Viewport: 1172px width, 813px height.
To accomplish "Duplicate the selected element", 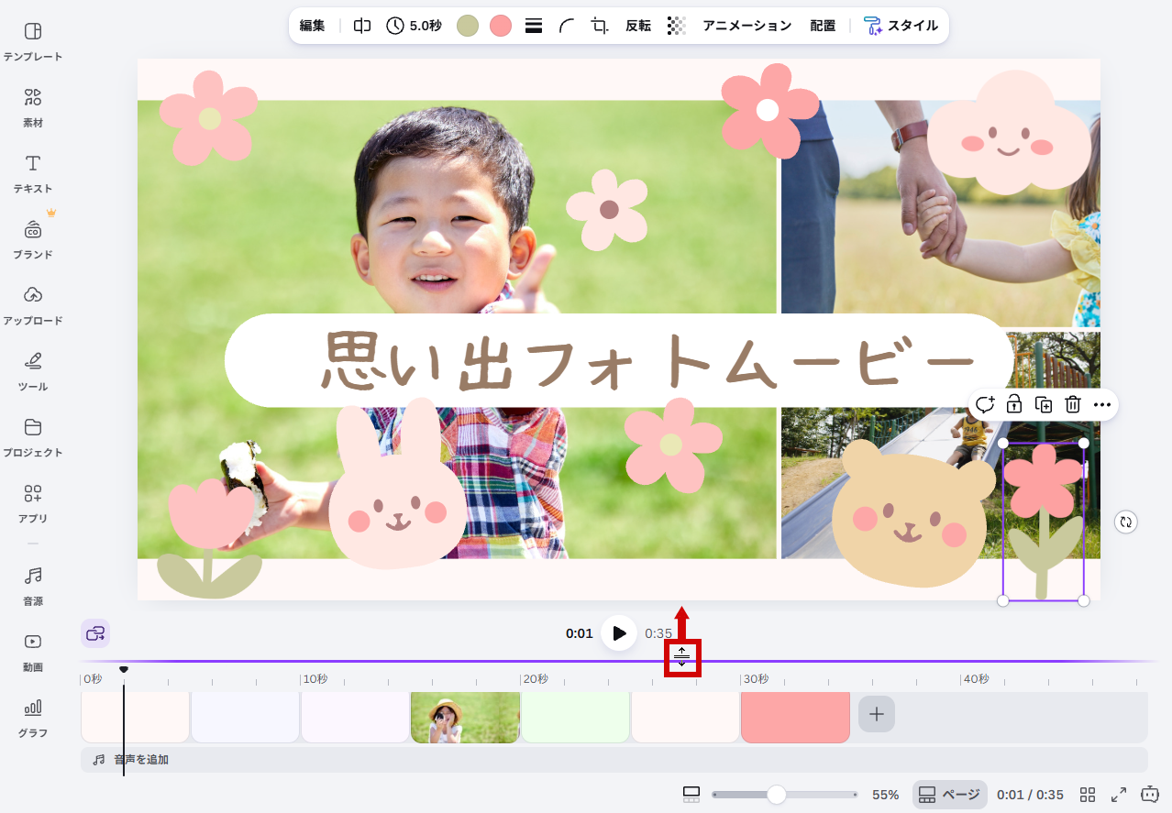I will tap(1044, 404).
